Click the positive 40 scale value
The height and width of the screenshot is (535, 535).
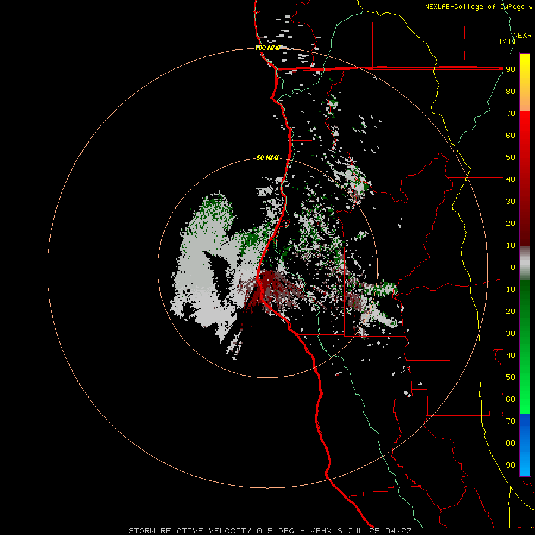pos(511,180)
